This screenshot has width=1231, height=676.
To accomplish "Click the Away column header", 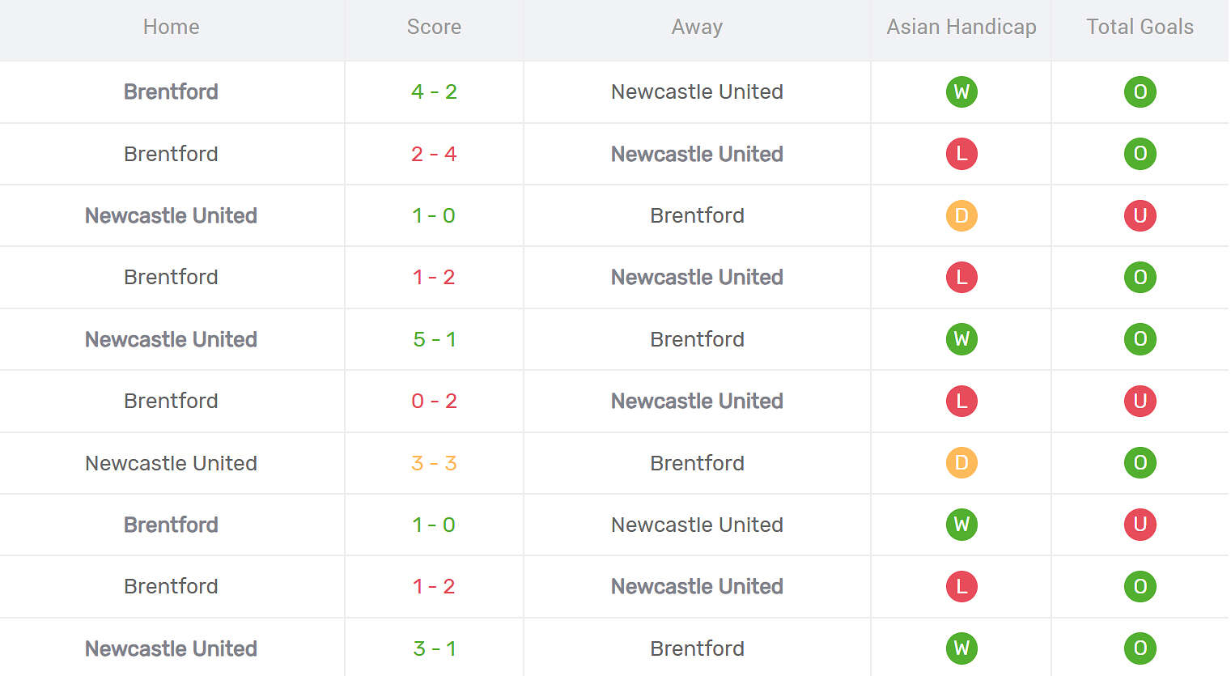I will click(697, 27).
